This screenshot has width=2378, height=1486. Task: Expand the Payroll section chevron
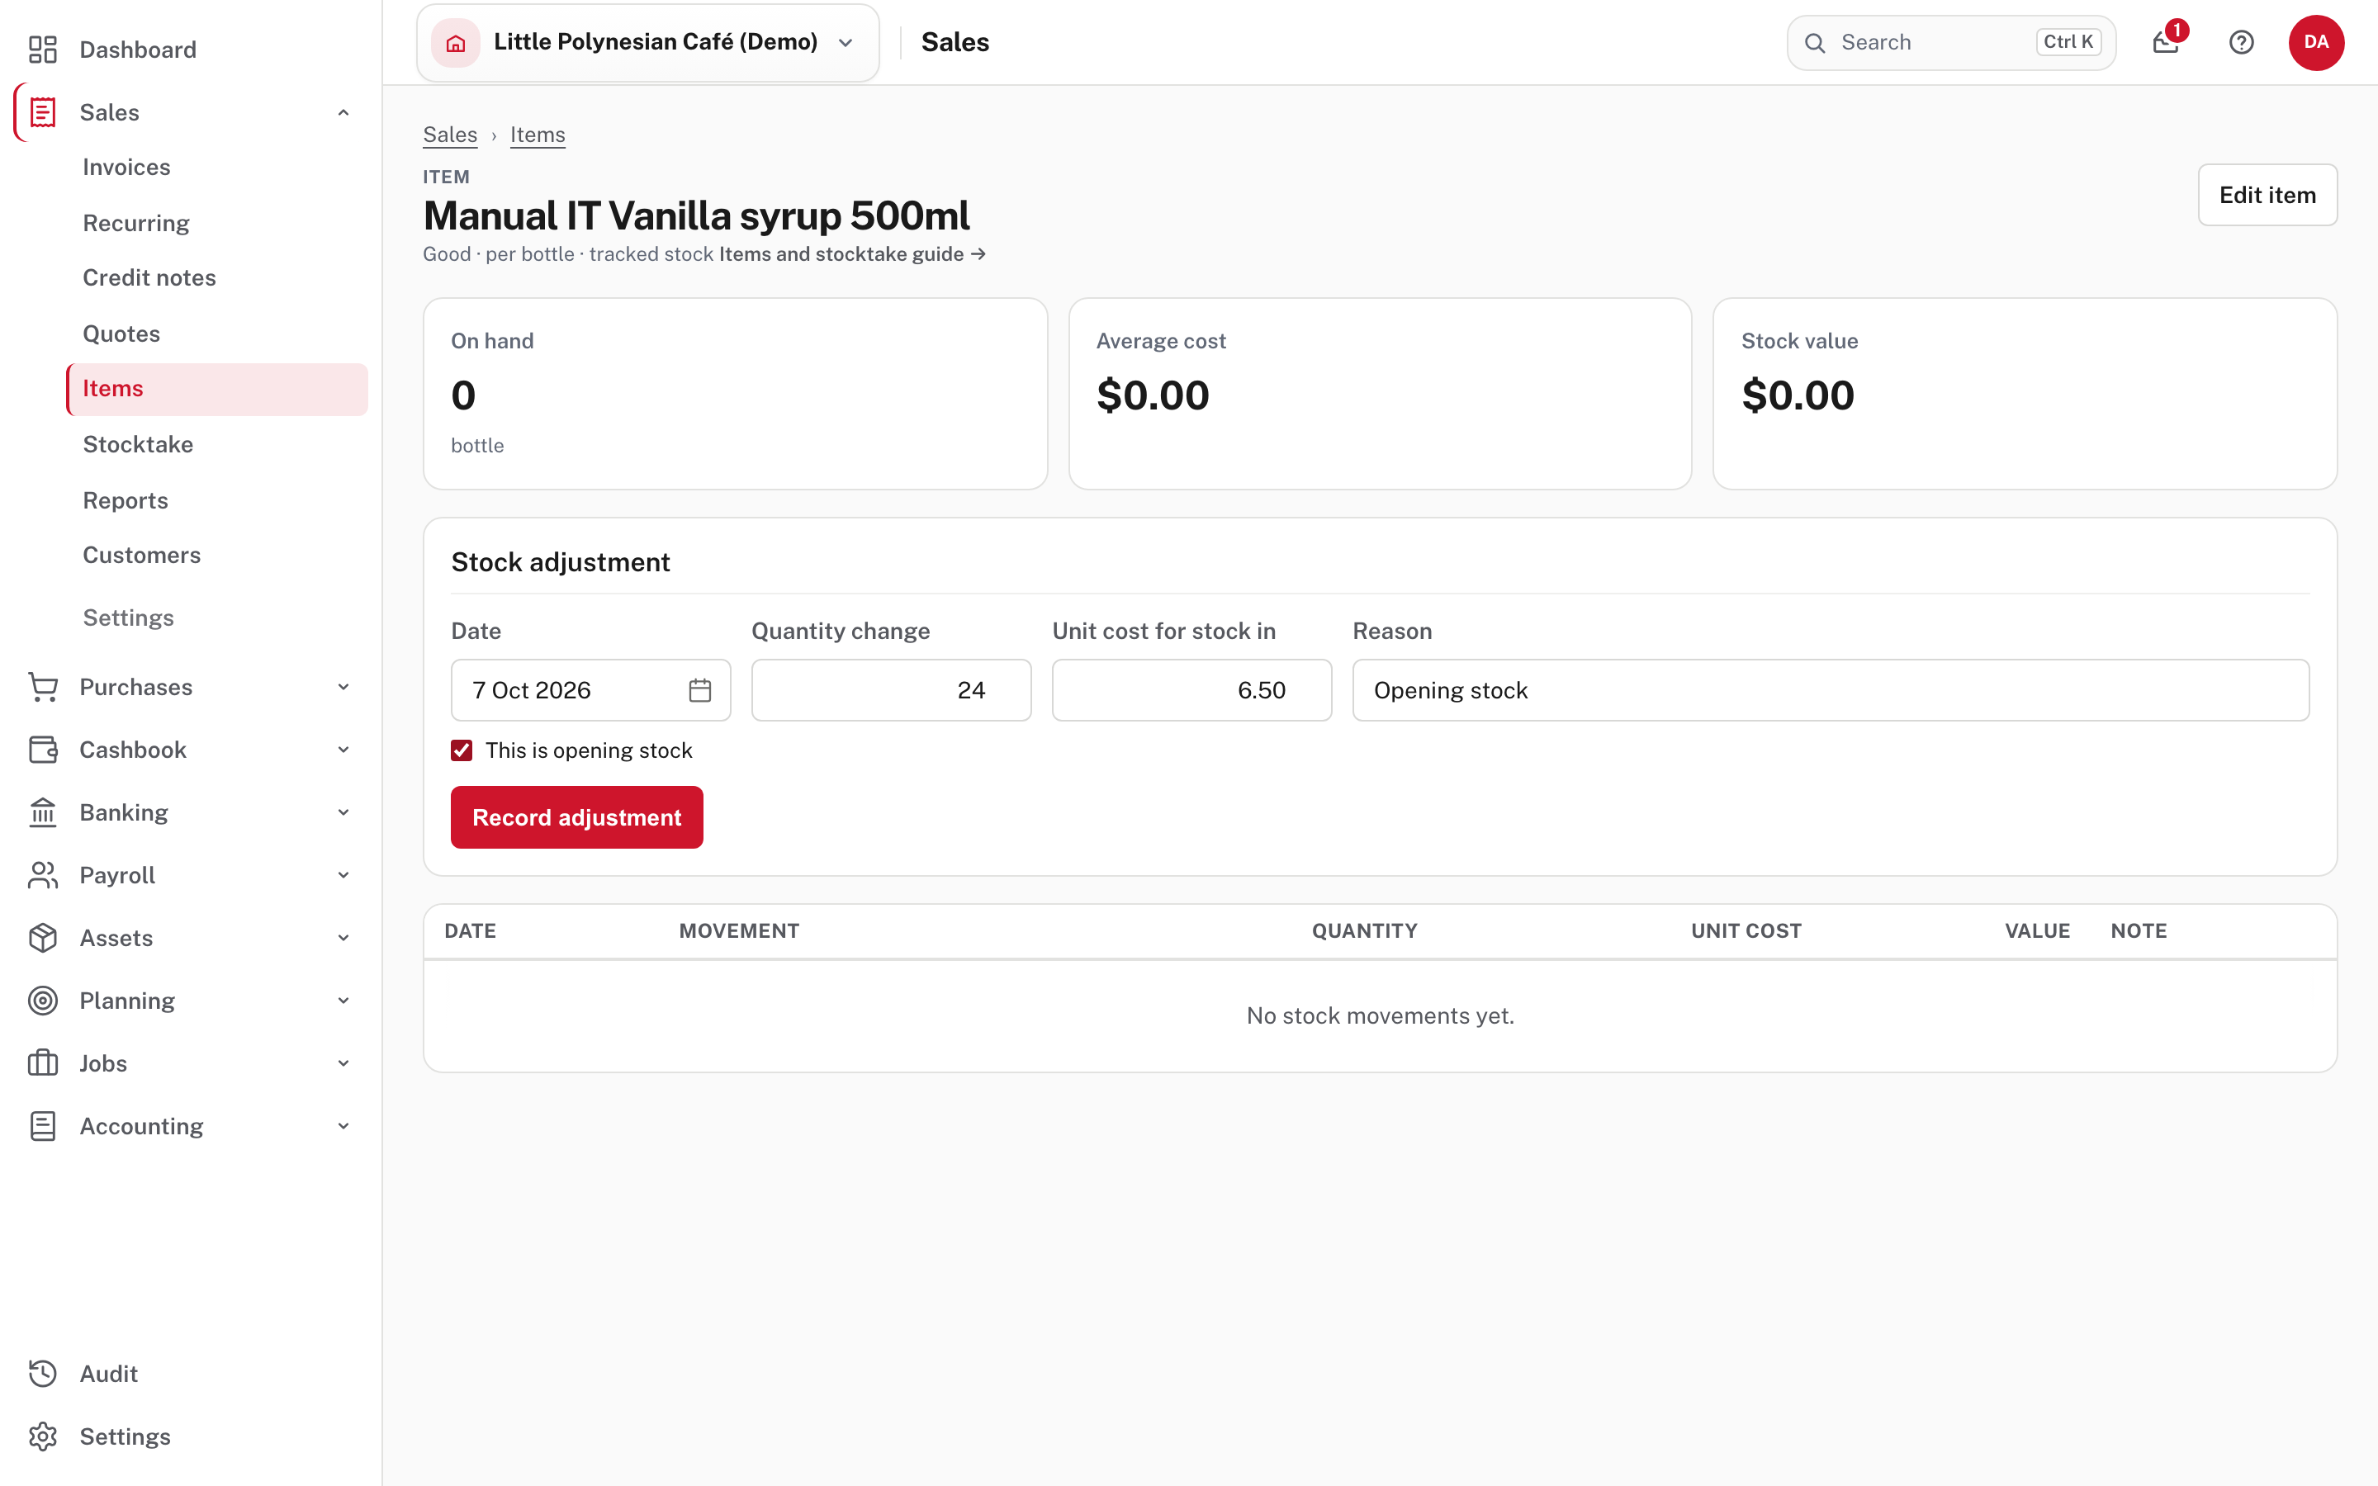click(x=343, y=875)
